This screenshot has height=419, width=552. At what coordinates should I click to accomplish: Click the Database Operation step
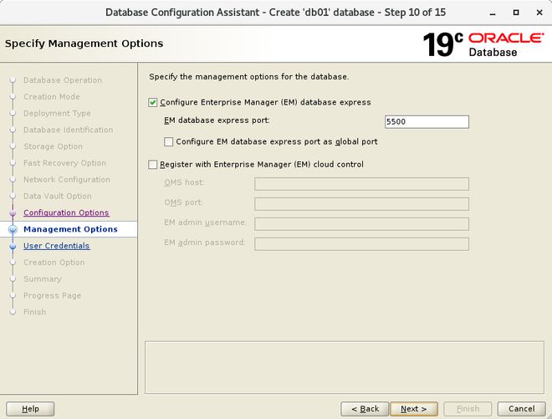[63, 80]
